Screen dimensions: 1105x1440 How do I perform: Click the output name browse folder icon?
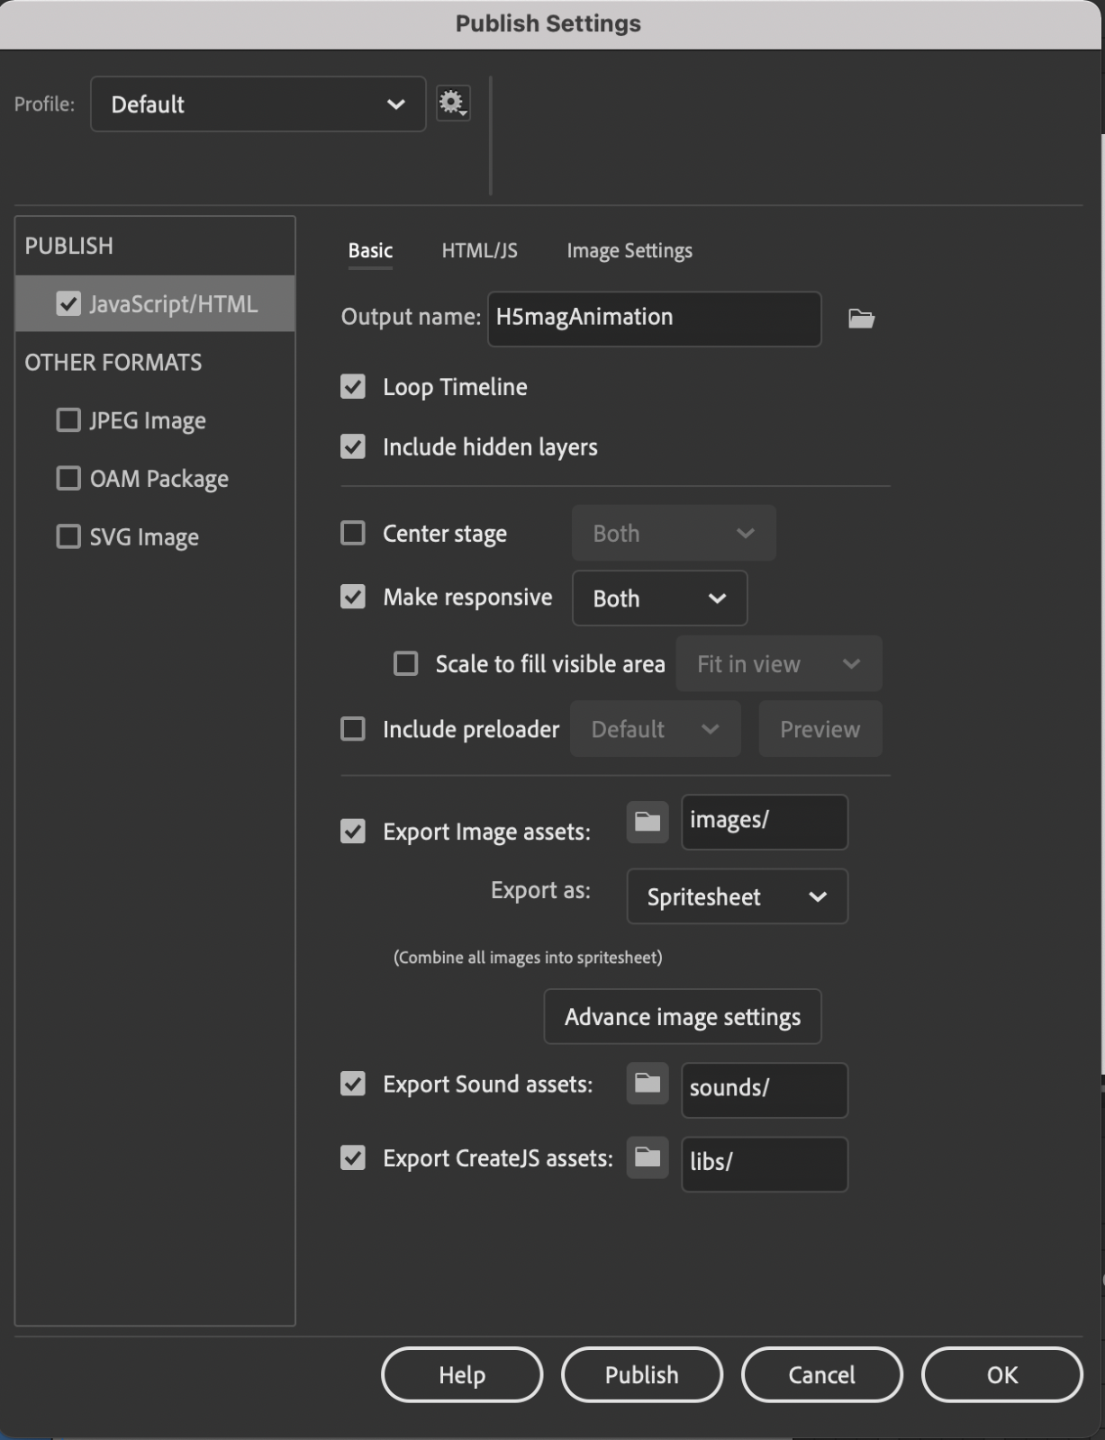(861, 319)
